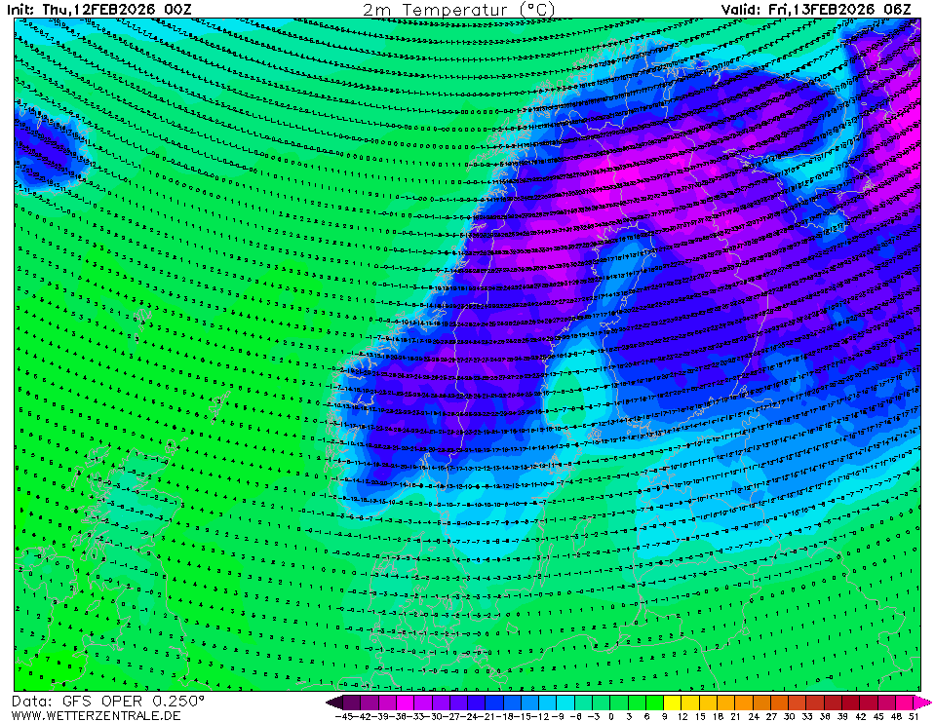Screen dimensions: 935x722
Task: Select the cyan legend swatch between -9 and -6
Action: pos(565,703)
